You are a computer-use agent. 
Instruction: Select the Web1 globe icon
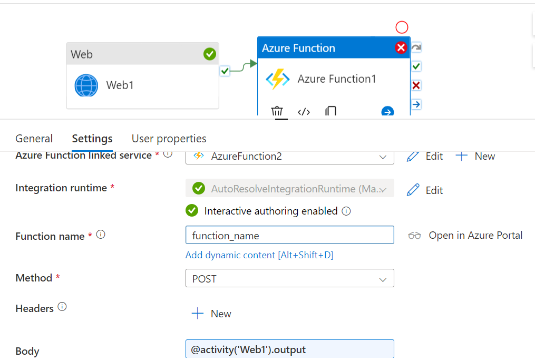click(86, 85)
